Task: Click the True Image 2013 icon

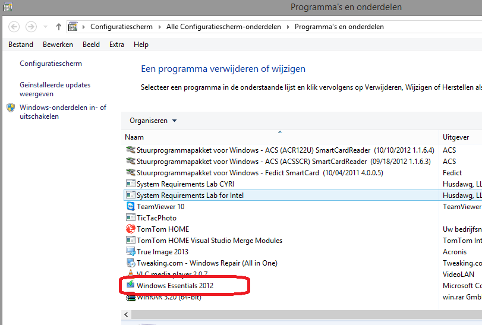Action: coord(131,251)
